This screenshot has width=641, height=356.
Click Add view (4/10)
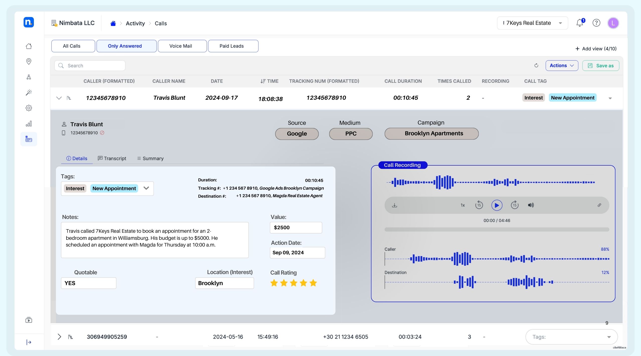[x=596, y=49]
